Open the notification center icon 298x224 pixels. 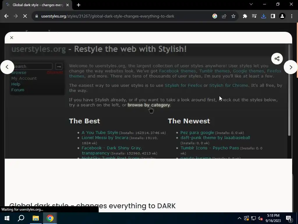(x=289, y=218)
